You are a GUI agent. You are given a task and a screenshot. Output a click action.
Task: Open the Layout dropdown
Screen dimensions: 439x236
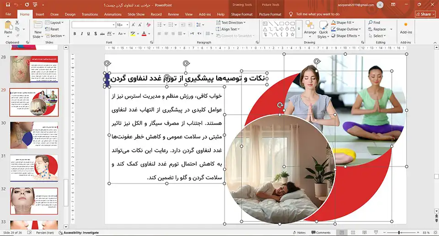click(x=54, y=22)
